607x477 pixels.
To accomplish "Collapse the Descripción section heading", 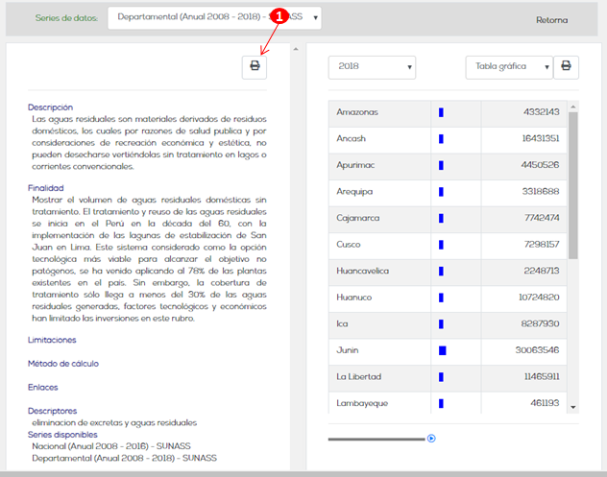I will click(50, 107).
